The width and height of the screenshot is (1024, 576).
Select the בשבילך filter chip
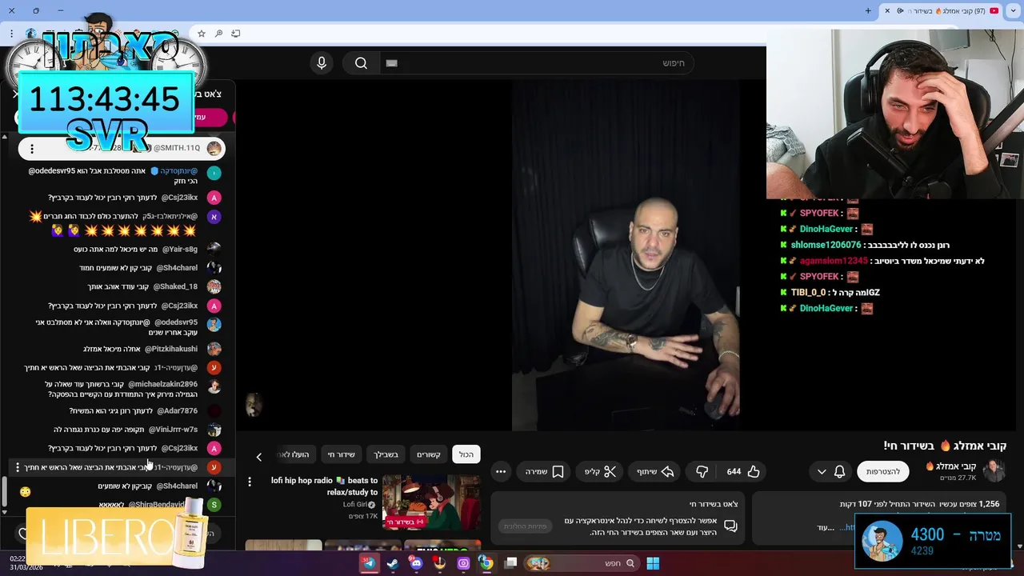tap(386, 454)
